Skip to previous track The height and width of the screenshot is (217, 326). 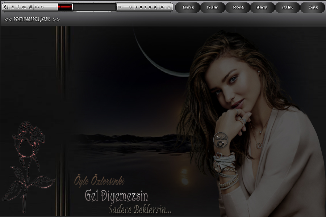[150, 7]
